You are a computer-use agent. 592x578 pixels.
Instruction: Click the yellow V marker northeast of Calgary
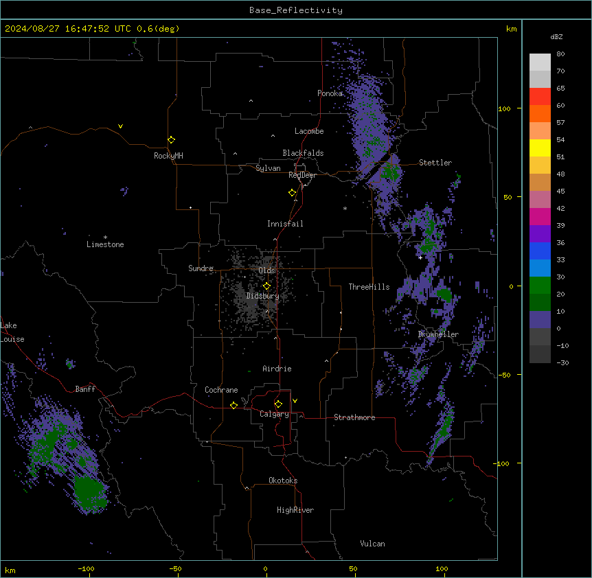coord(295,401)
